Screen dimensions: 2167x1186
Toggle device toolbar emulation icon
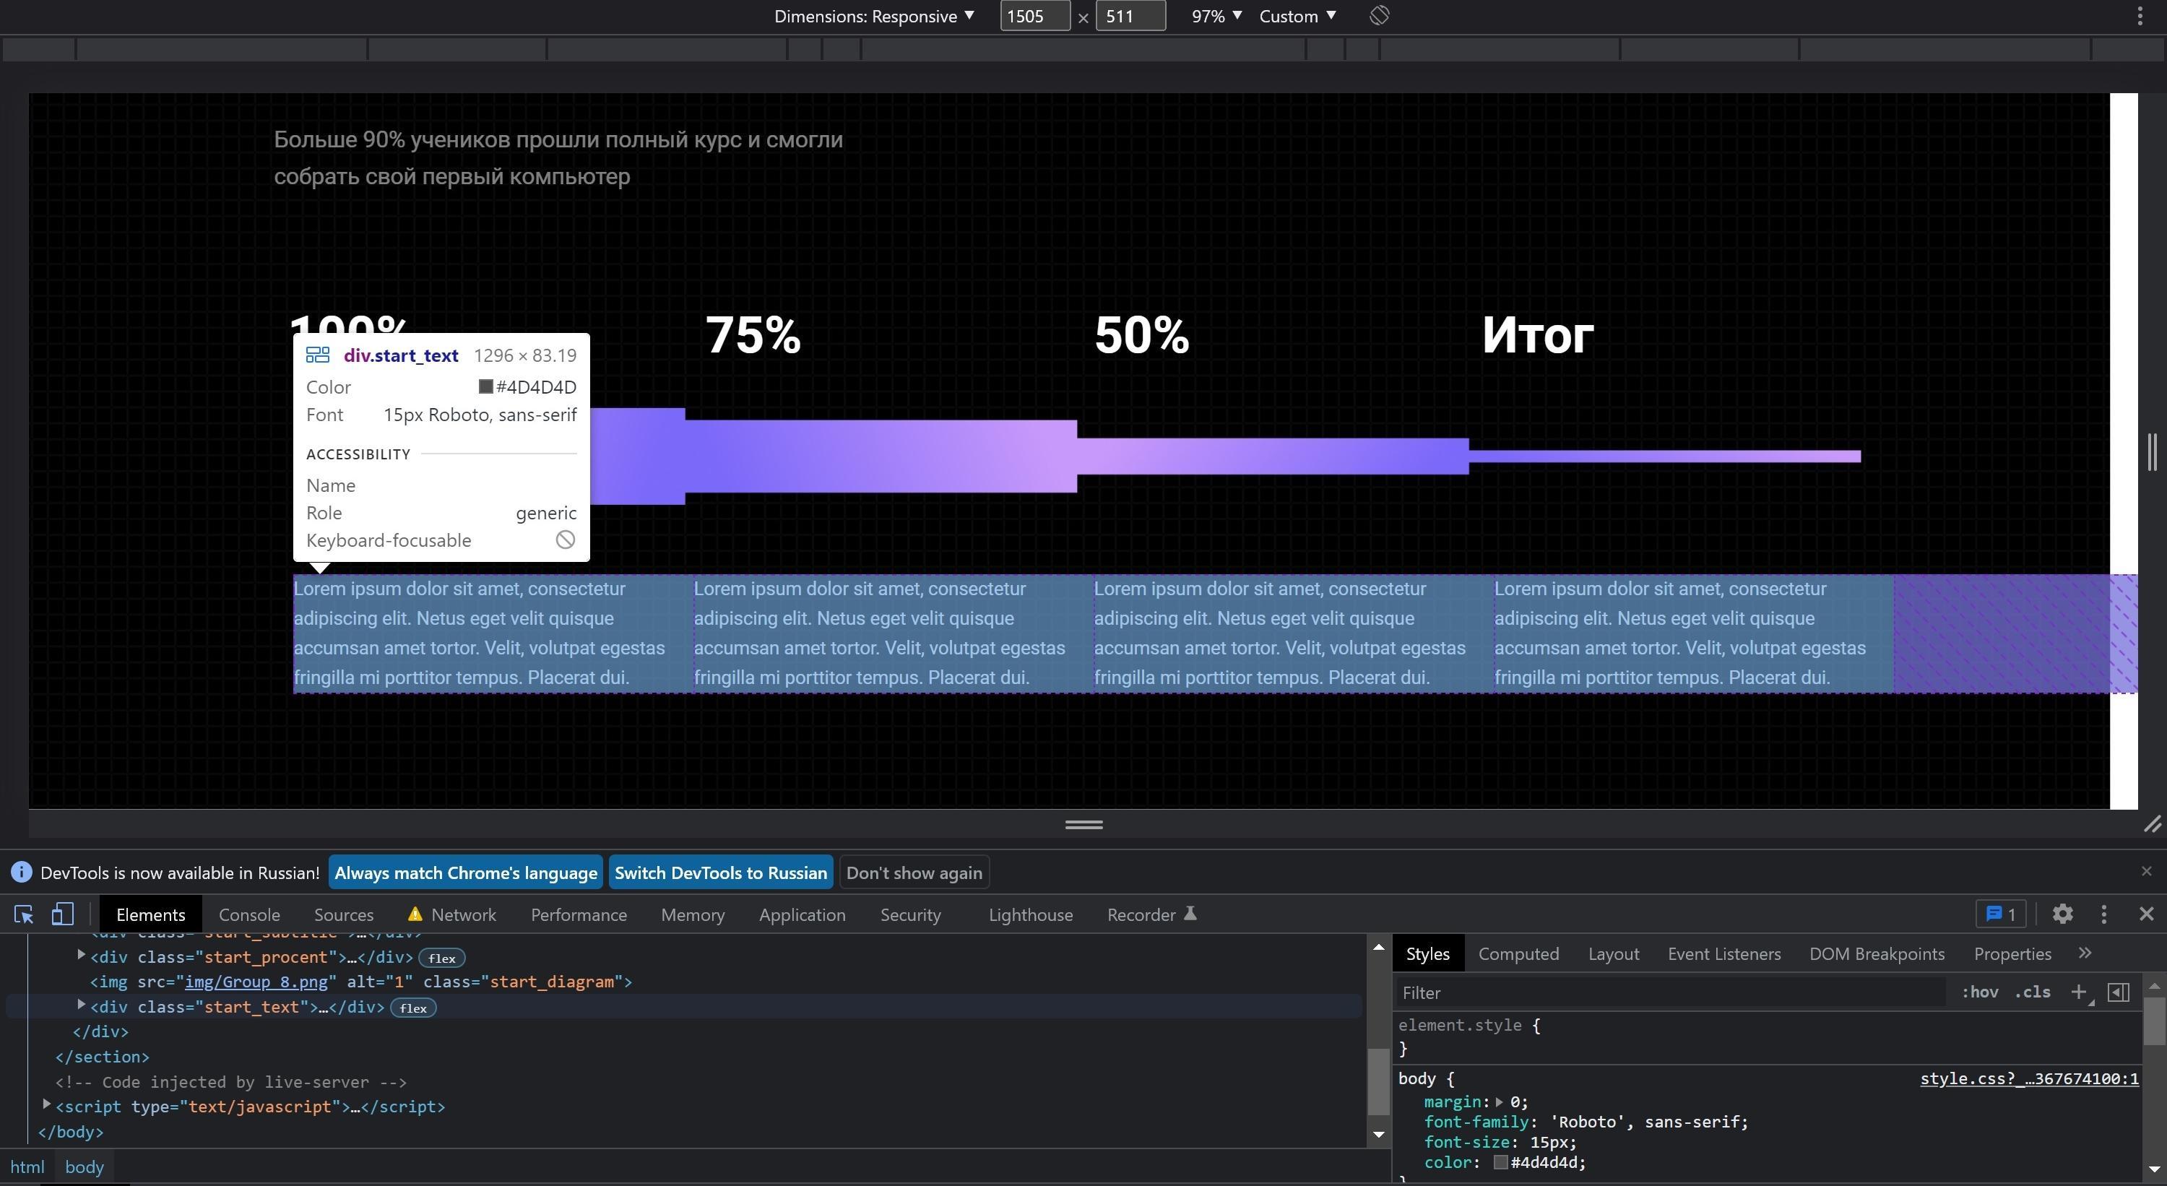pyautogui.click(x=63, y=914)
